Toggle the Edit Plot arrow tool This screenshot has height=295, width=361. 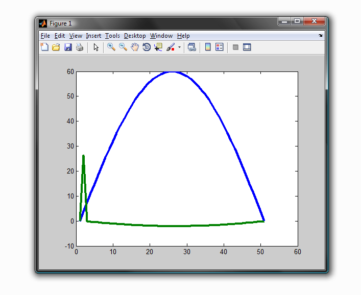[96, 47]
